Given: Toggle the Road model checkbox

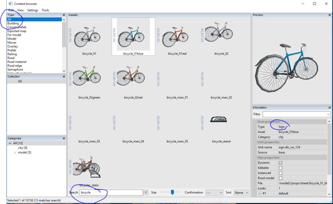Looking at the screenshot, I should point(281,178).
